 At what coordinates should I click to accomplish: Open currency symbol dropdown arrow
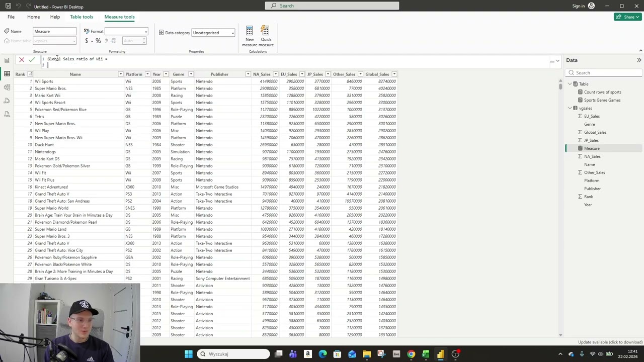pos(92,41)
